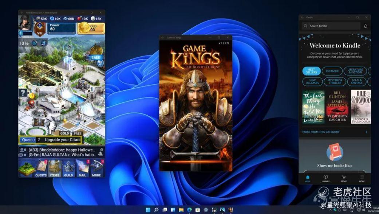The image size is (379, 214).
Task: Click the GOLD build label
Action: 64,133
